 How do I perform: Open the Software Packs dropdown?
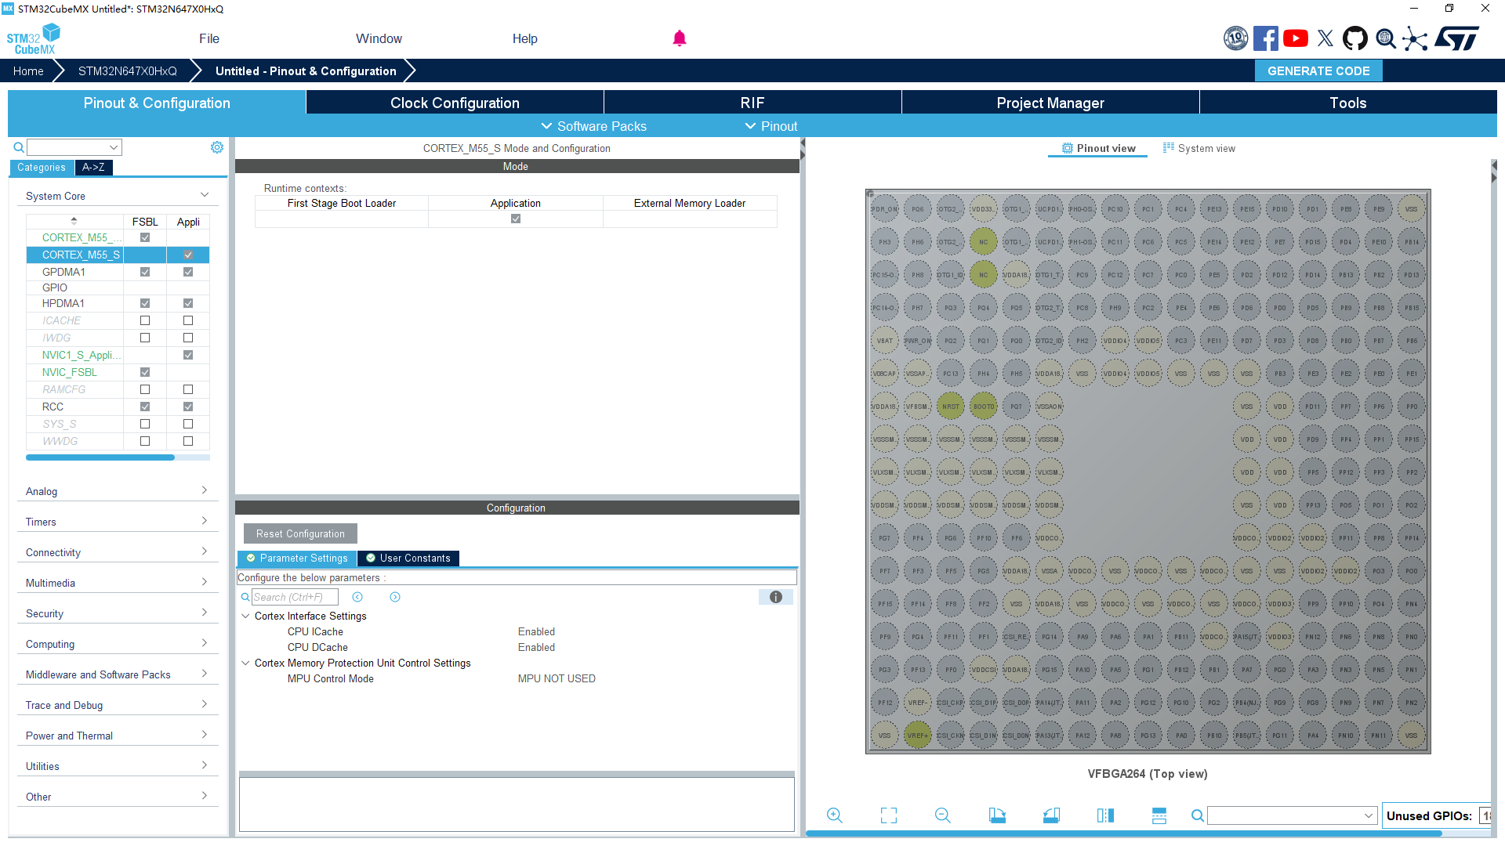tap(594, 126)
